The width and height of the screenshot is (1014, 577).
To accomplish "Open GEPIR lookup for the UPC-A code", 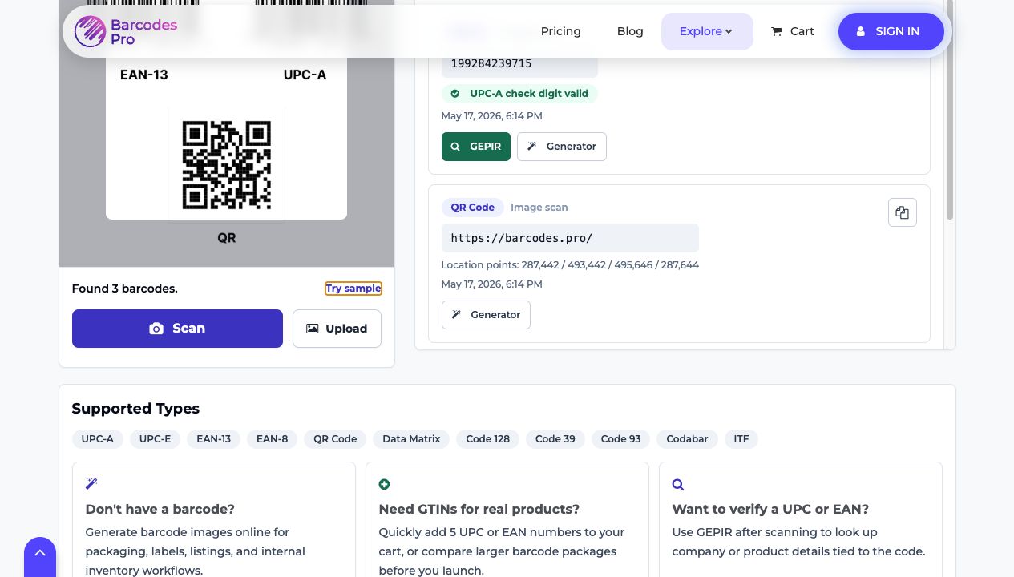I will tap(475, 147).
